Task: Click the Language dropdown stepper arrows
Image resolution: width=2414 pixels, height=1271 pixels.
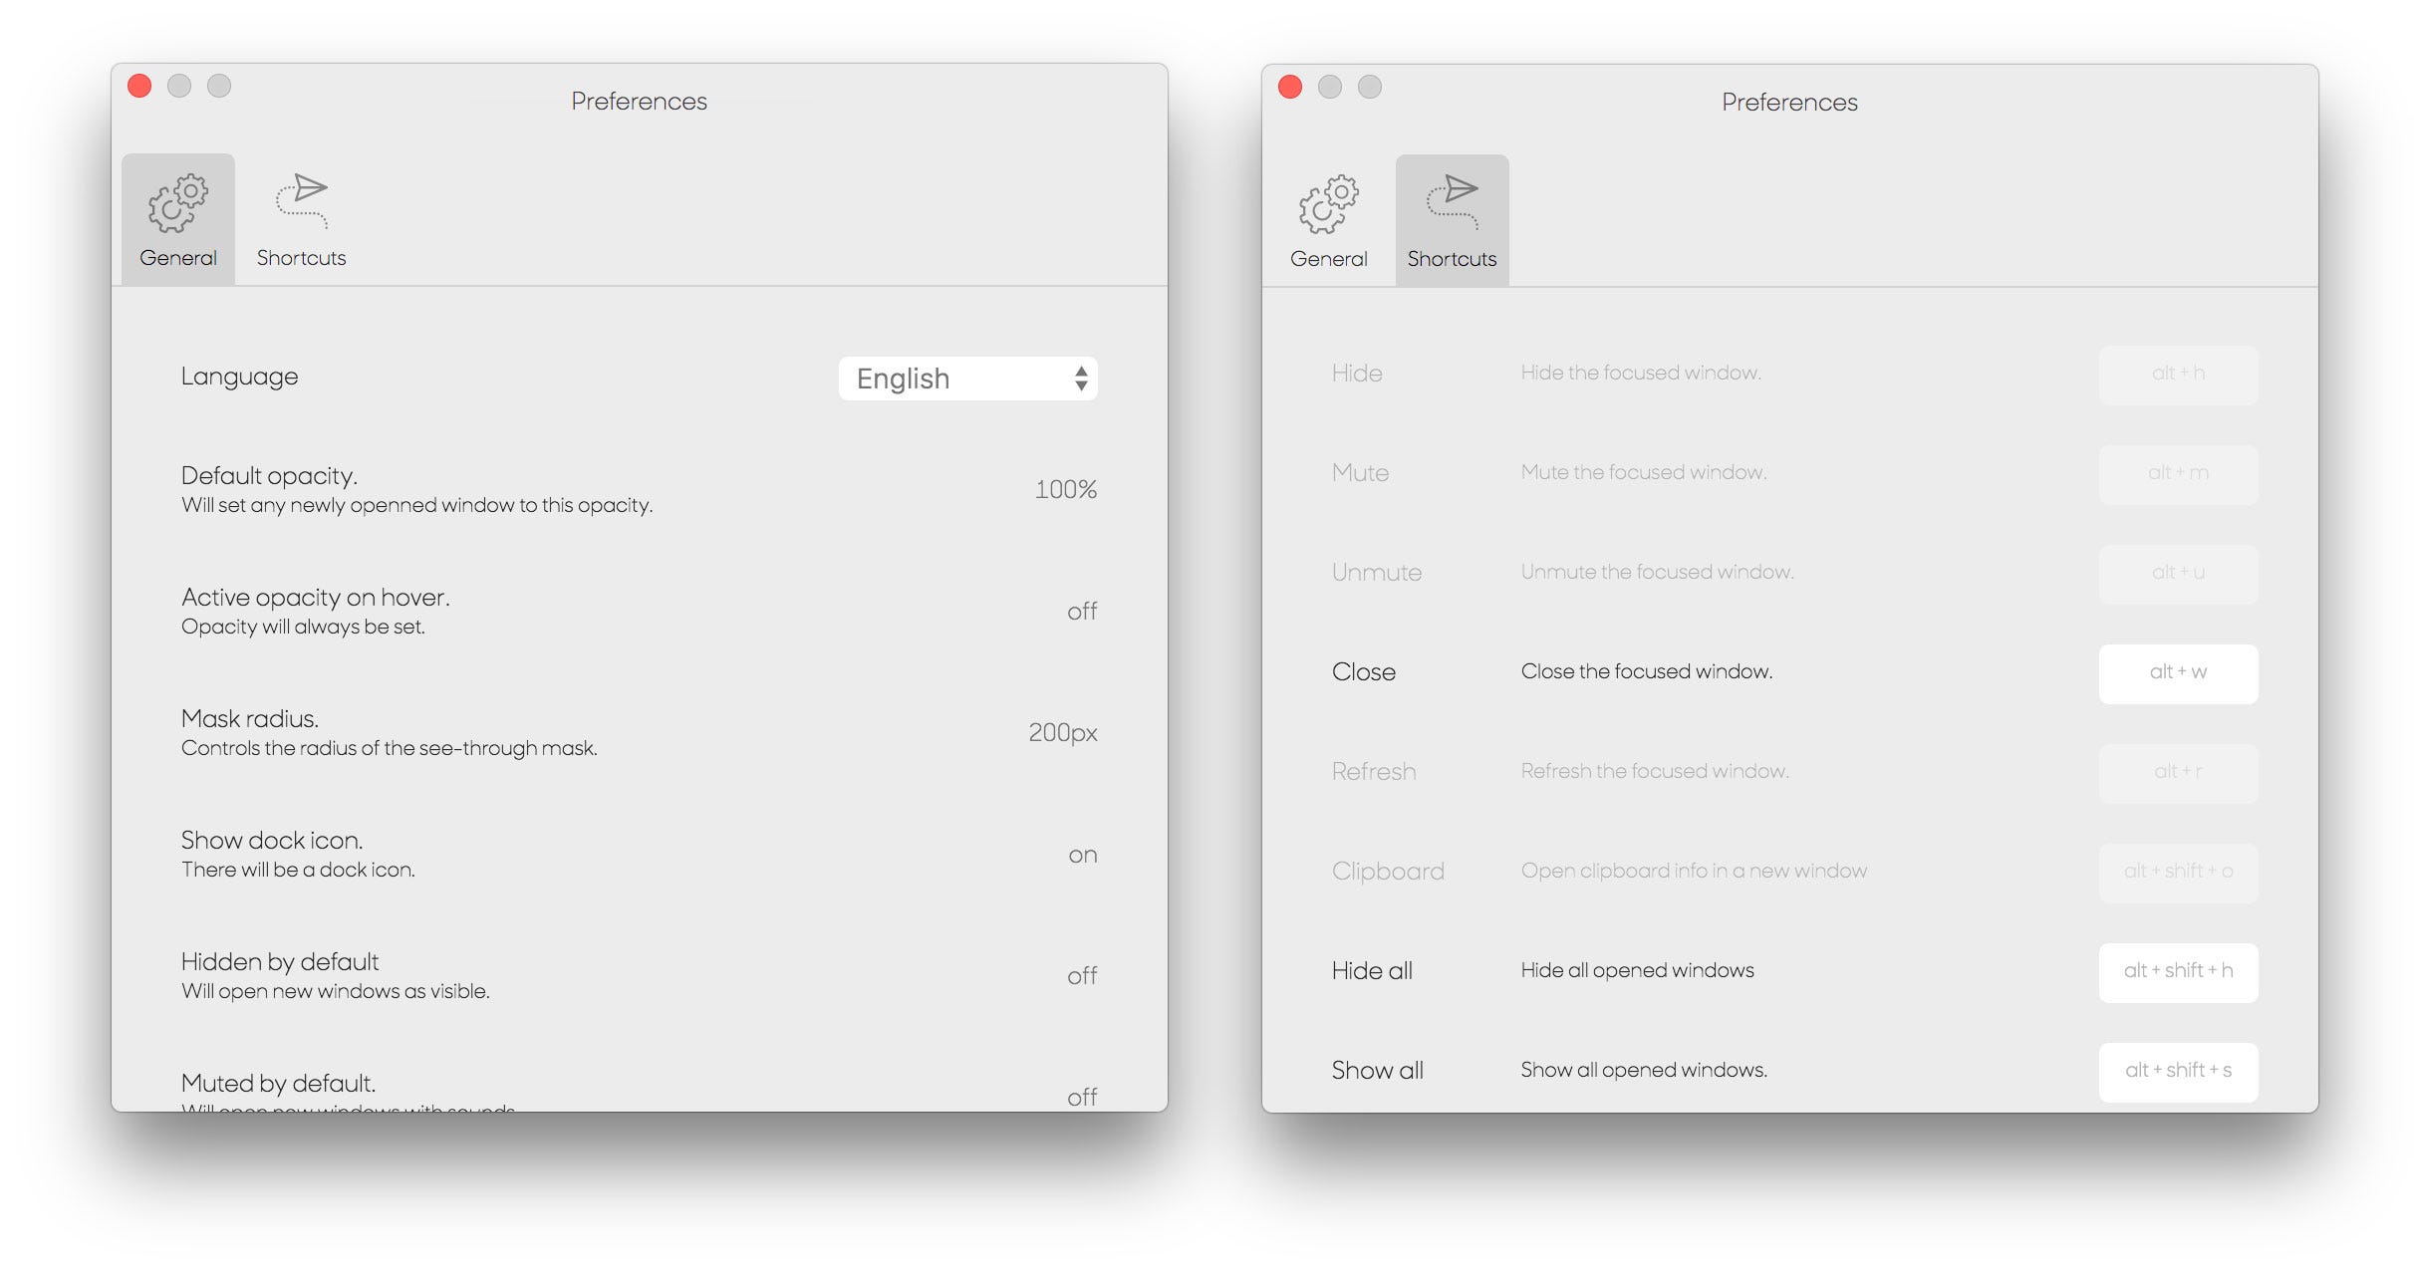Action: [x=1081, y=379]
